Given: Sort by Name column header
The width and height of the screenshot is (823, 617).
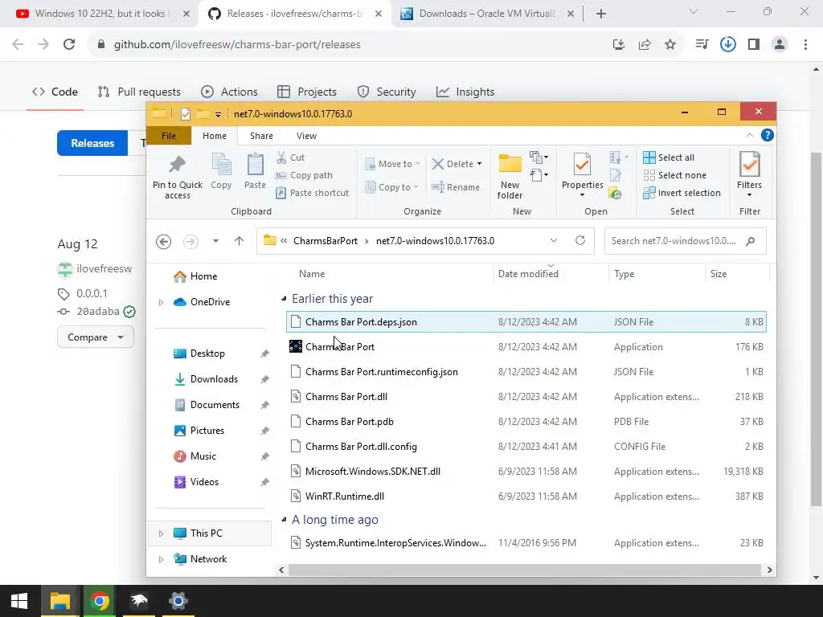Looking at the screenshot, I should (x=312, y=274).
